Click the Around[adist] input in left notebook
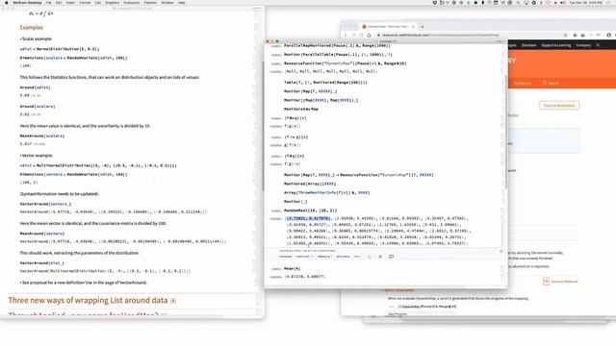616x346 pixels. coord(35,87)
